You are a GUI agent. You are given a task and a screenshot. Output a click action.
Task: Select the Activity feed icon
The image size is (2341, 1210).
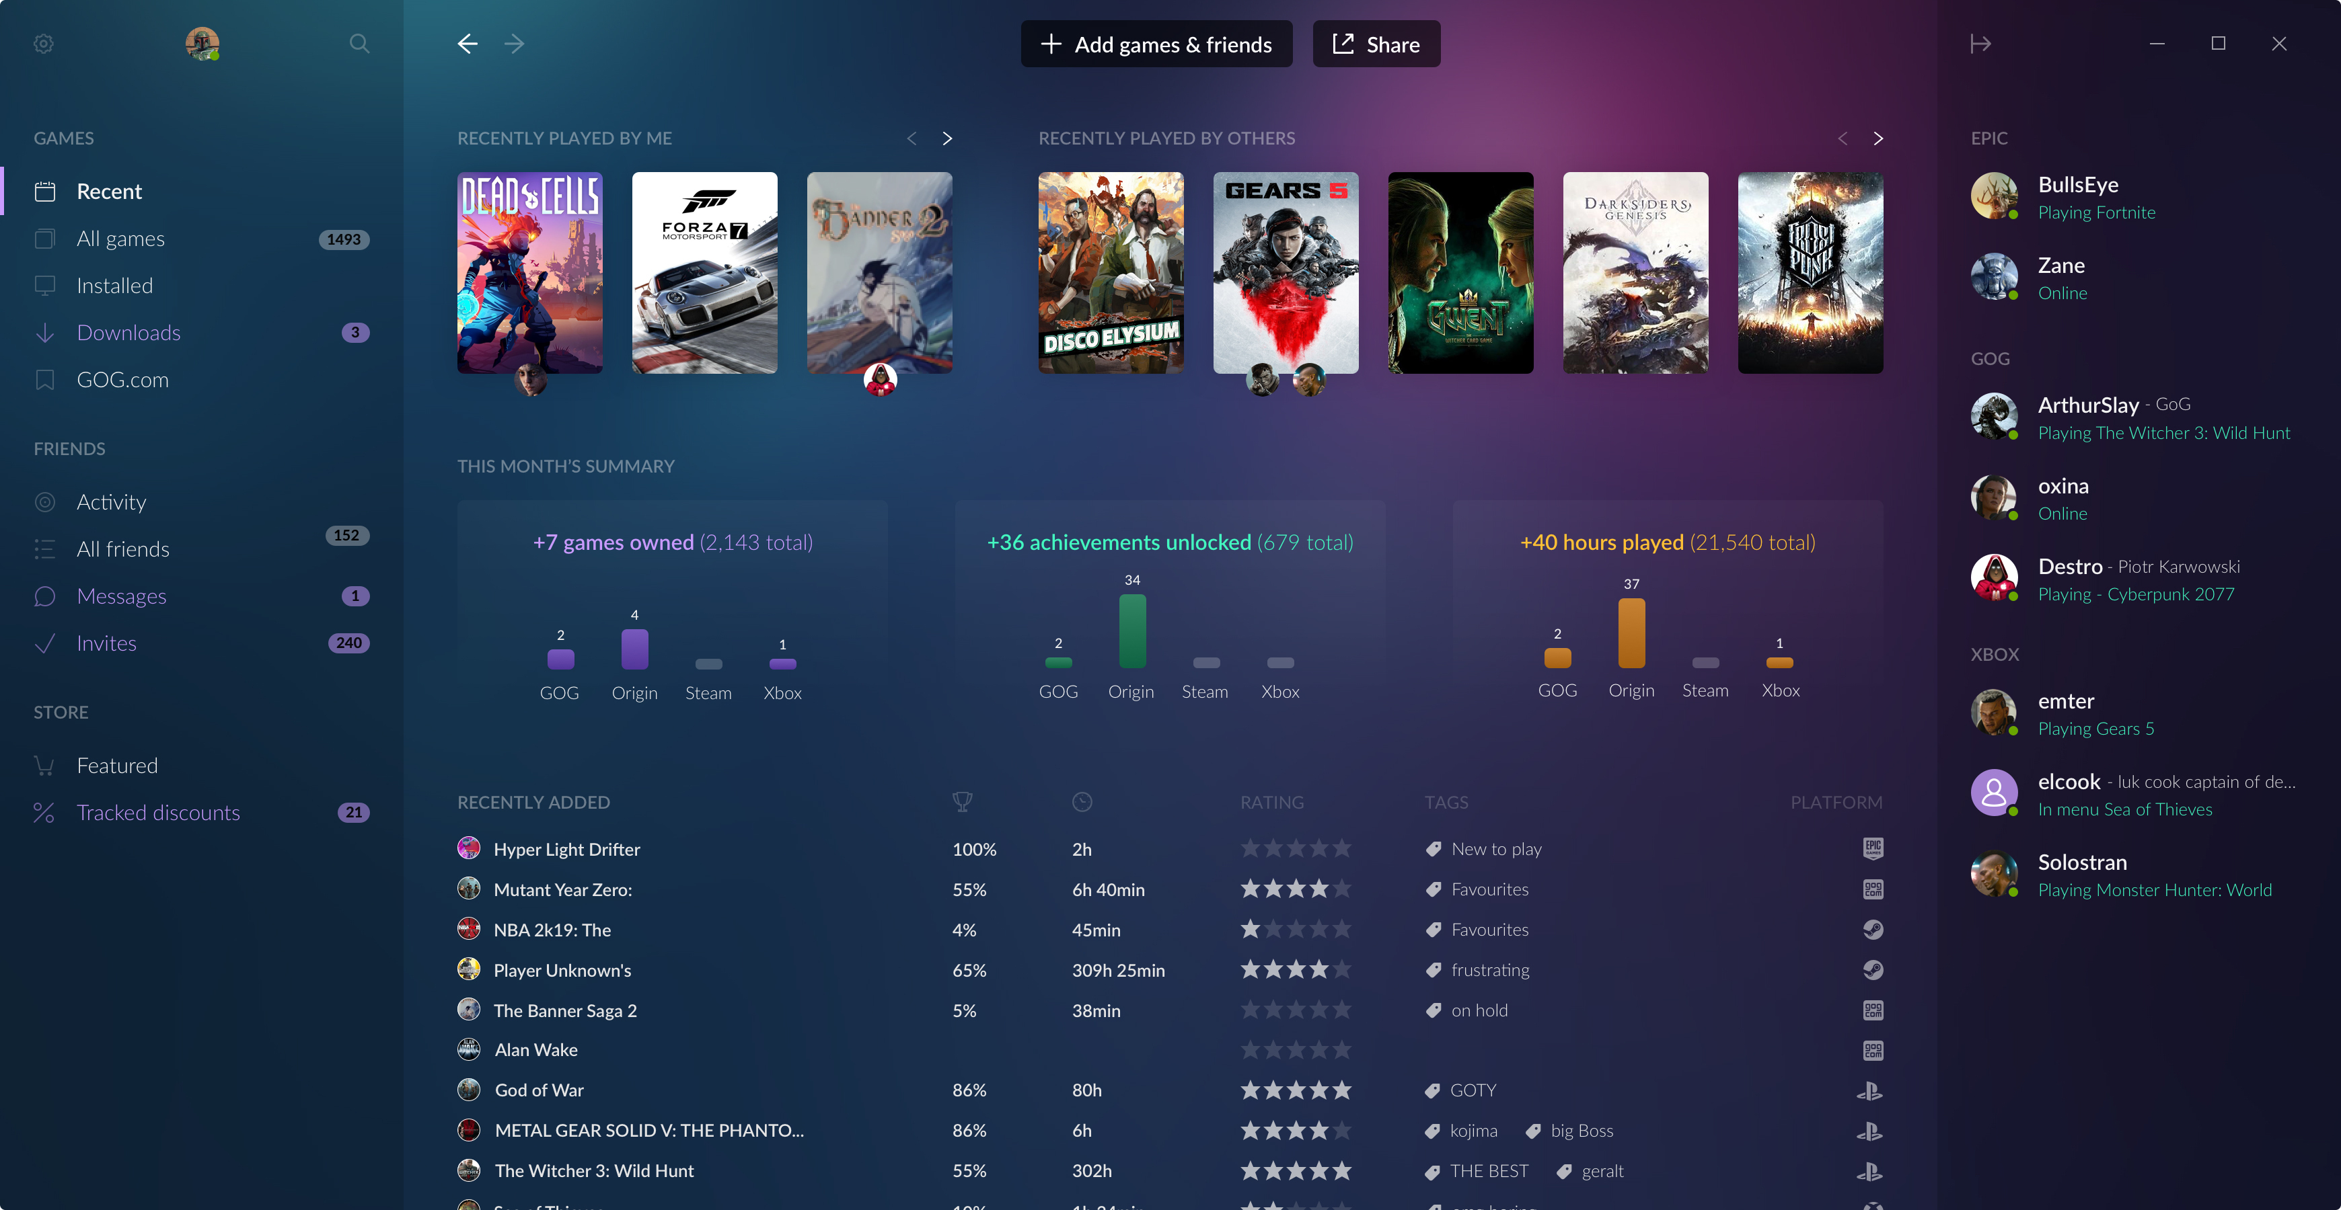point(45,500)
